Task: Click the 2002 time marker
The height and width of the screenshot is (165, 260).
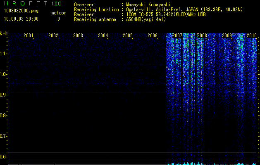Action: pos(53,35)
